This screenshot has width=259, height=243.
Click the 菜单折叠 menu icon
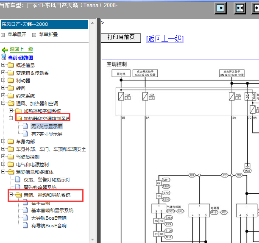[34, 35]
